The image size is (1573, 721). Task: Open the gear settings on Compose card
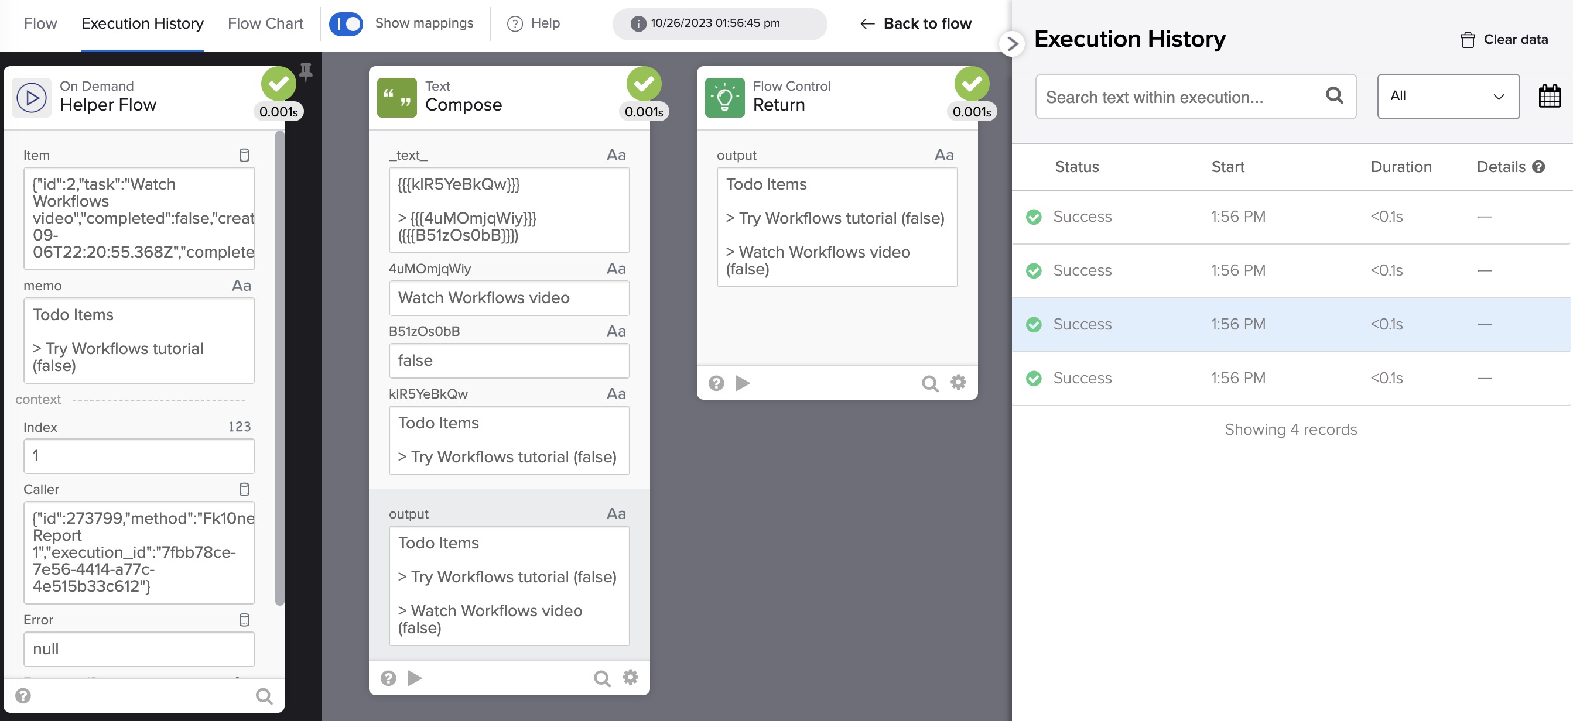[630, 677]
